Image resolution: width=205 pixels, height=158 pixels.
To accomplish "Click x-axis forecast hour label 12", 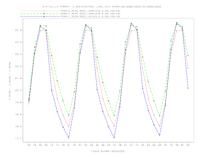I will [x=52, y=145].
